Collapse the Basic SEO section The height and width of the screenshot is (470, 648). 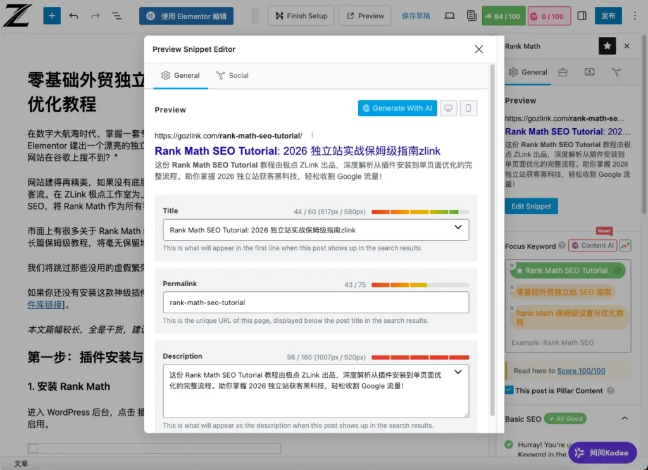625,418
